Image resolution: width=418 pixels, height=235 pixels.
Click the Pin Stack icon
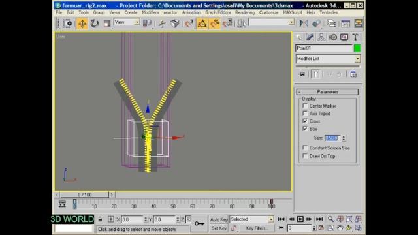[x=302, y=74]
